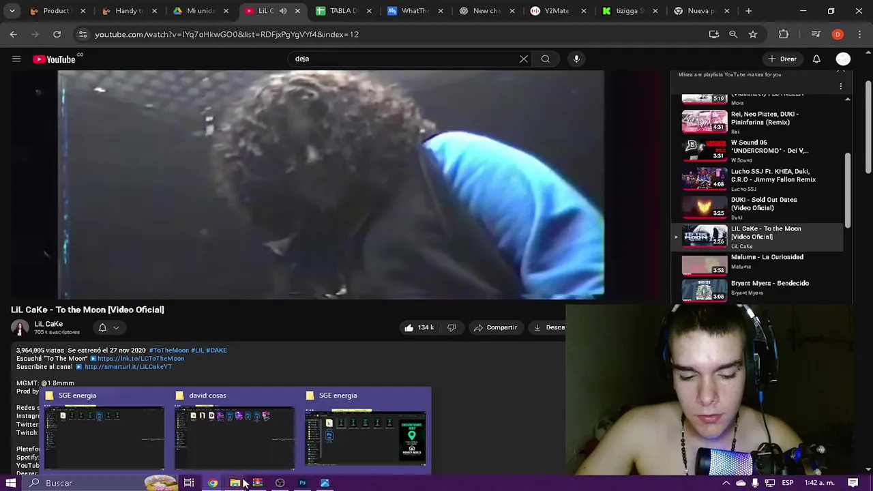
Task: Open the YouTube hamburger guide menu
Action: [16, 59]
